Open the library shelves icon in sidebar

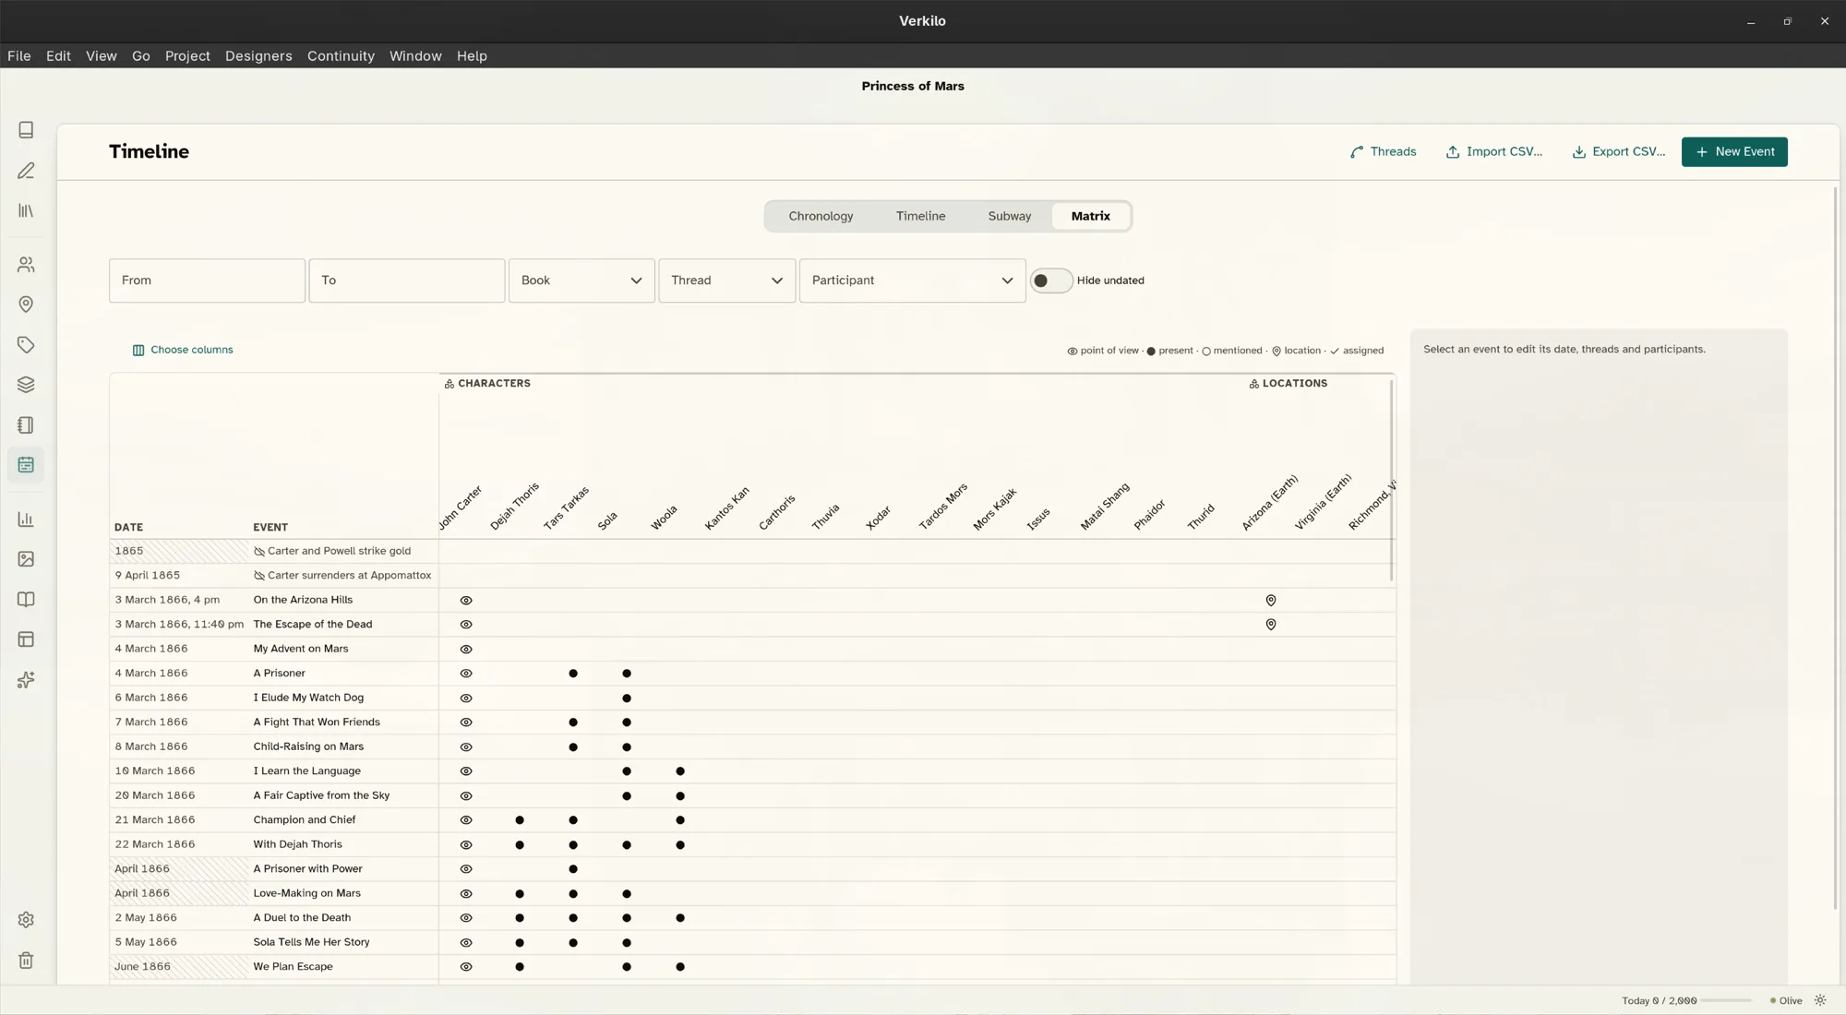coord(26,211)
